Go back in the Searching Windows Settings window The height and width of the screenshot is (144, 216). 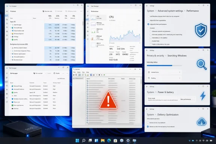147,50
